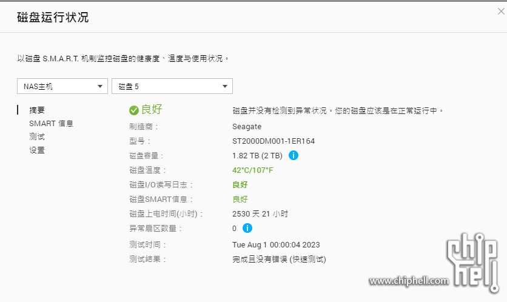Click the 磁盘上电时间(小时) label
The height and width of the screenshot is (302, 507).
166,213
